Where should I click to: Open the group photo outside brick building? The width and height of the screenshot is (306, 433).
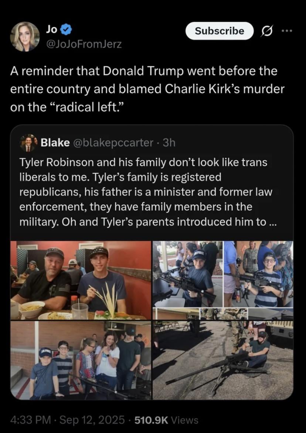pos(81,360)
